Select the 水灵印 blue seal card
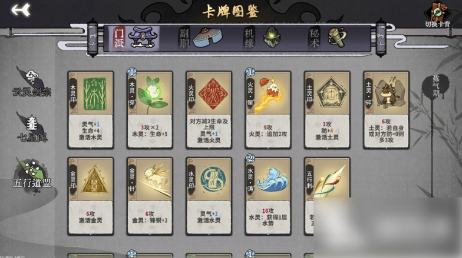Screen dimensions: 462x258 [x=209, y=196]
